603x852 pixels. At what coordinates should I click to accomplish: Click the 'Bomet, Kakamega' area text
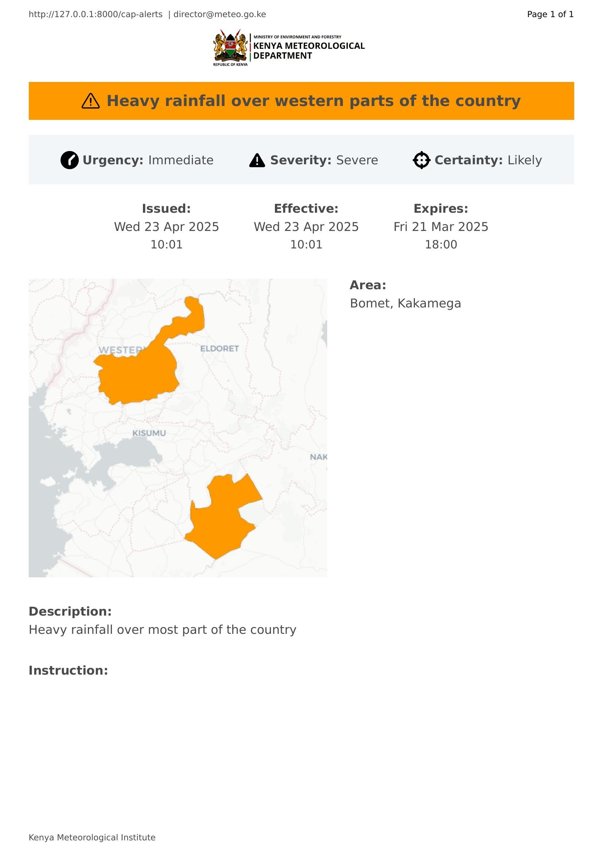(405, 303)
